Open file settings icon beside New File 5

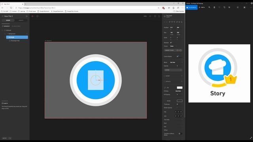pyautogui.click(x=26, y=16)
